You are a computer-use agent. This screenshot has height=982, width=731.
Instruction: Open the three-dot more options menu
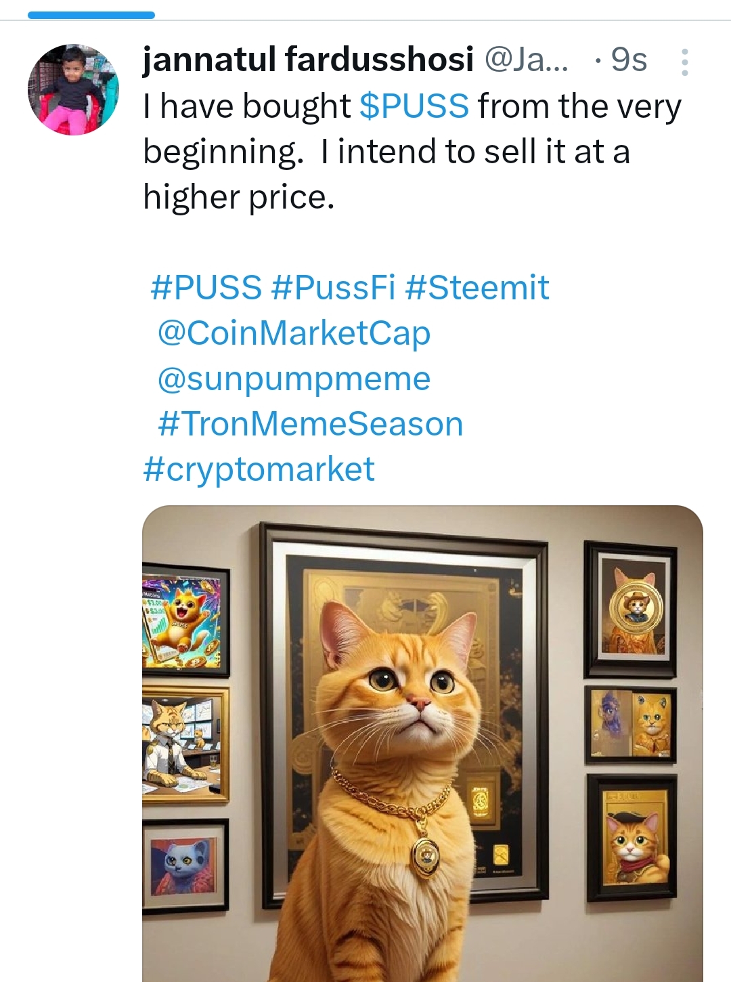click(x=684, y=62)
